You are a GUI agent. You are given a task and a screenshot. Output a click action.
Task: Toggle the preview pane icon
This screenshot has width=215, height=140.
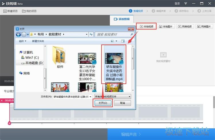(x=123, y=41)
